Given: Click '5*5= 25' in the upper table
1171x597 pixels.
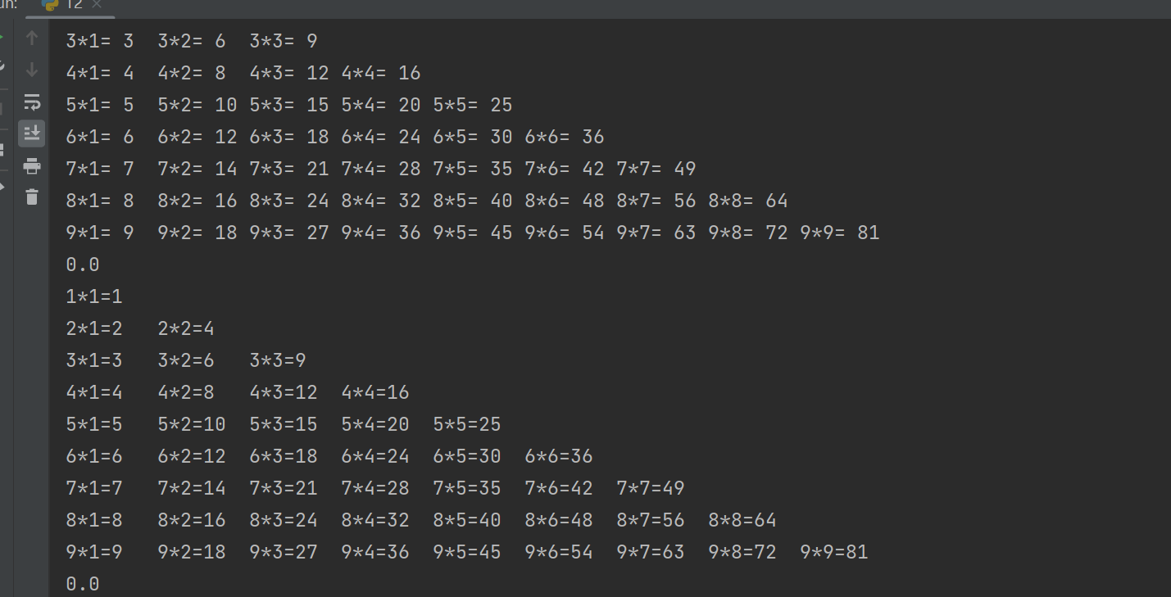Looking at the screenshot, I should [473, 105].
